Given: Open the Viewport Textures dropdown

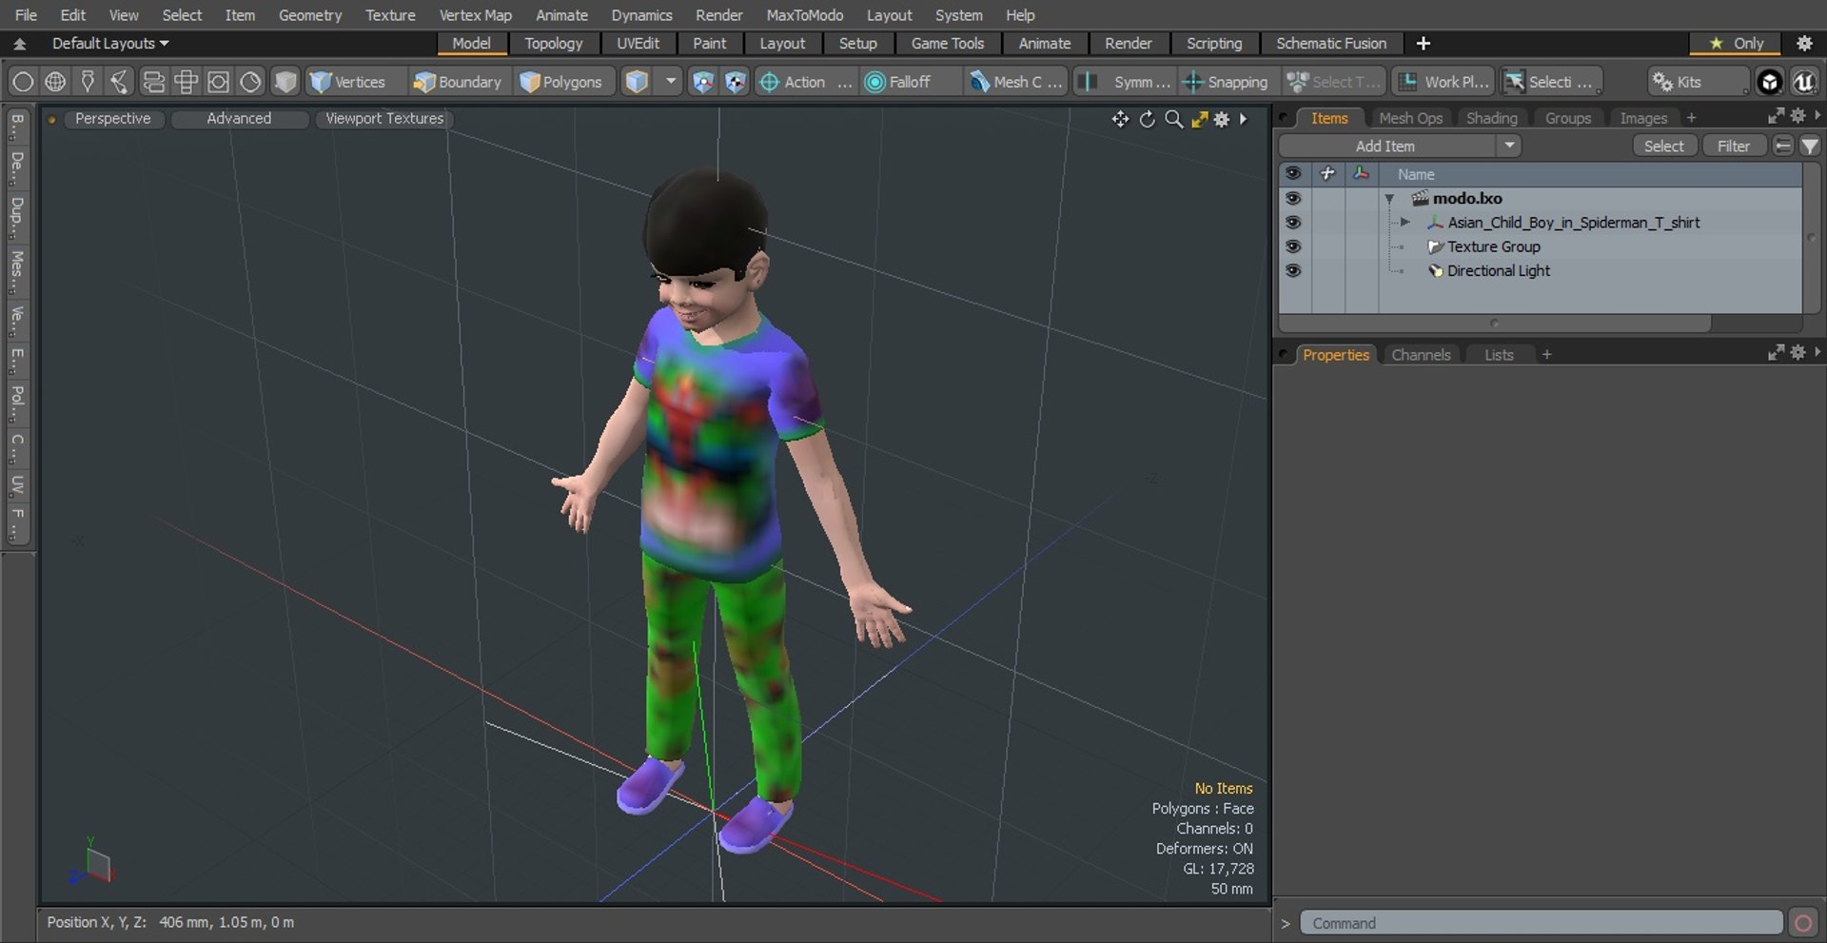Looking at the screenshot, I should [384, 119].
